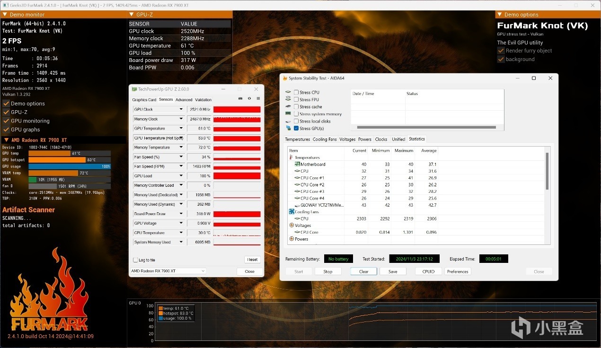The height and width of the screenshot is (348, 601).
Task: Click the thermometer icon beside Temperatures
Action: coord(291,157)
